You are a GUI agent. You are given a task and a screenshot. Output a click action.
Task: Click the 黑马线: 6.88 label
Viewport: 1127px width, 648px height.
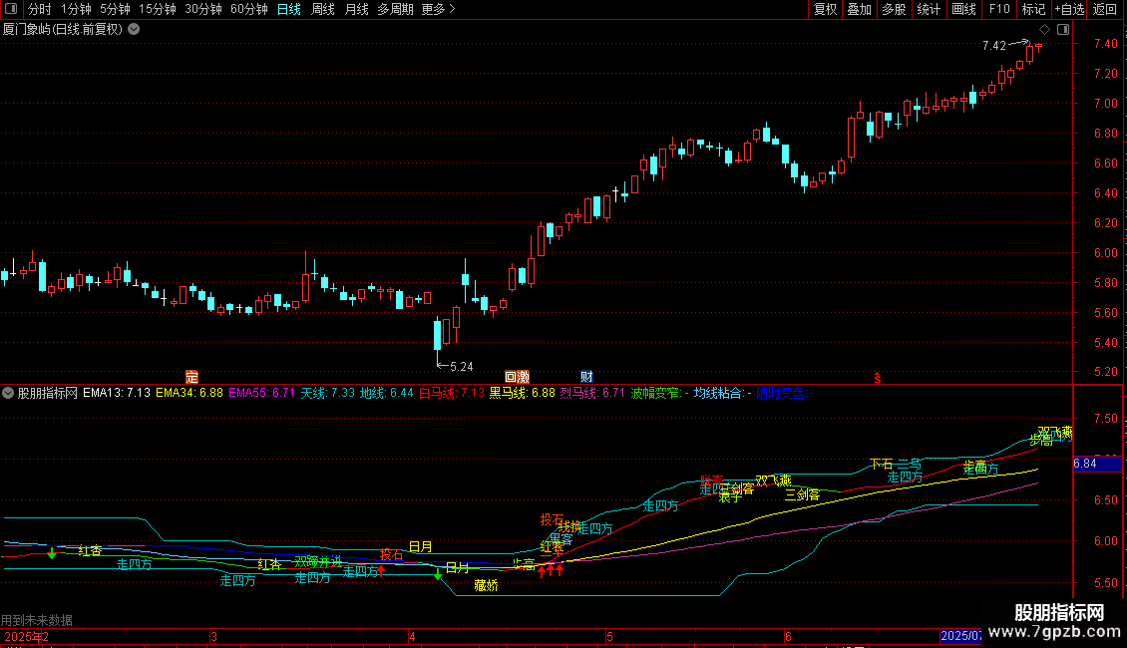(523, 393)
